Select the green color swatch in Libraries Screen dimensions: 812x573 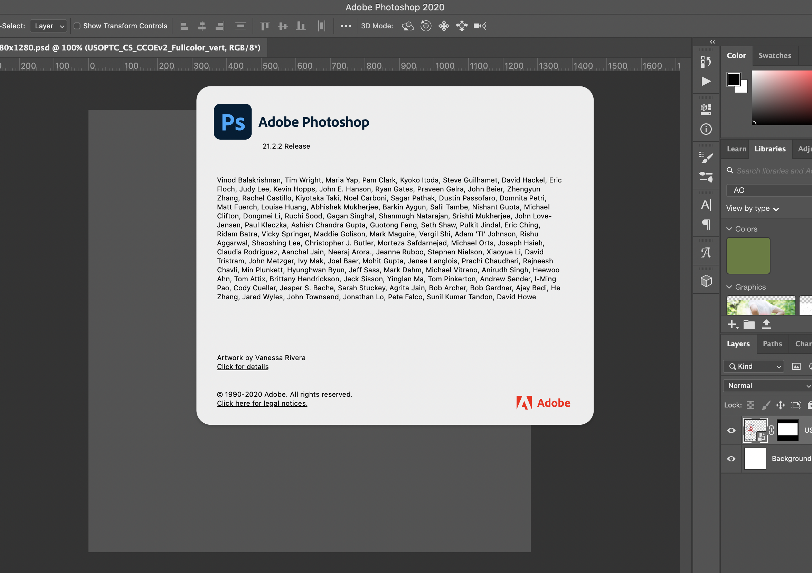(x=748, y=256)
